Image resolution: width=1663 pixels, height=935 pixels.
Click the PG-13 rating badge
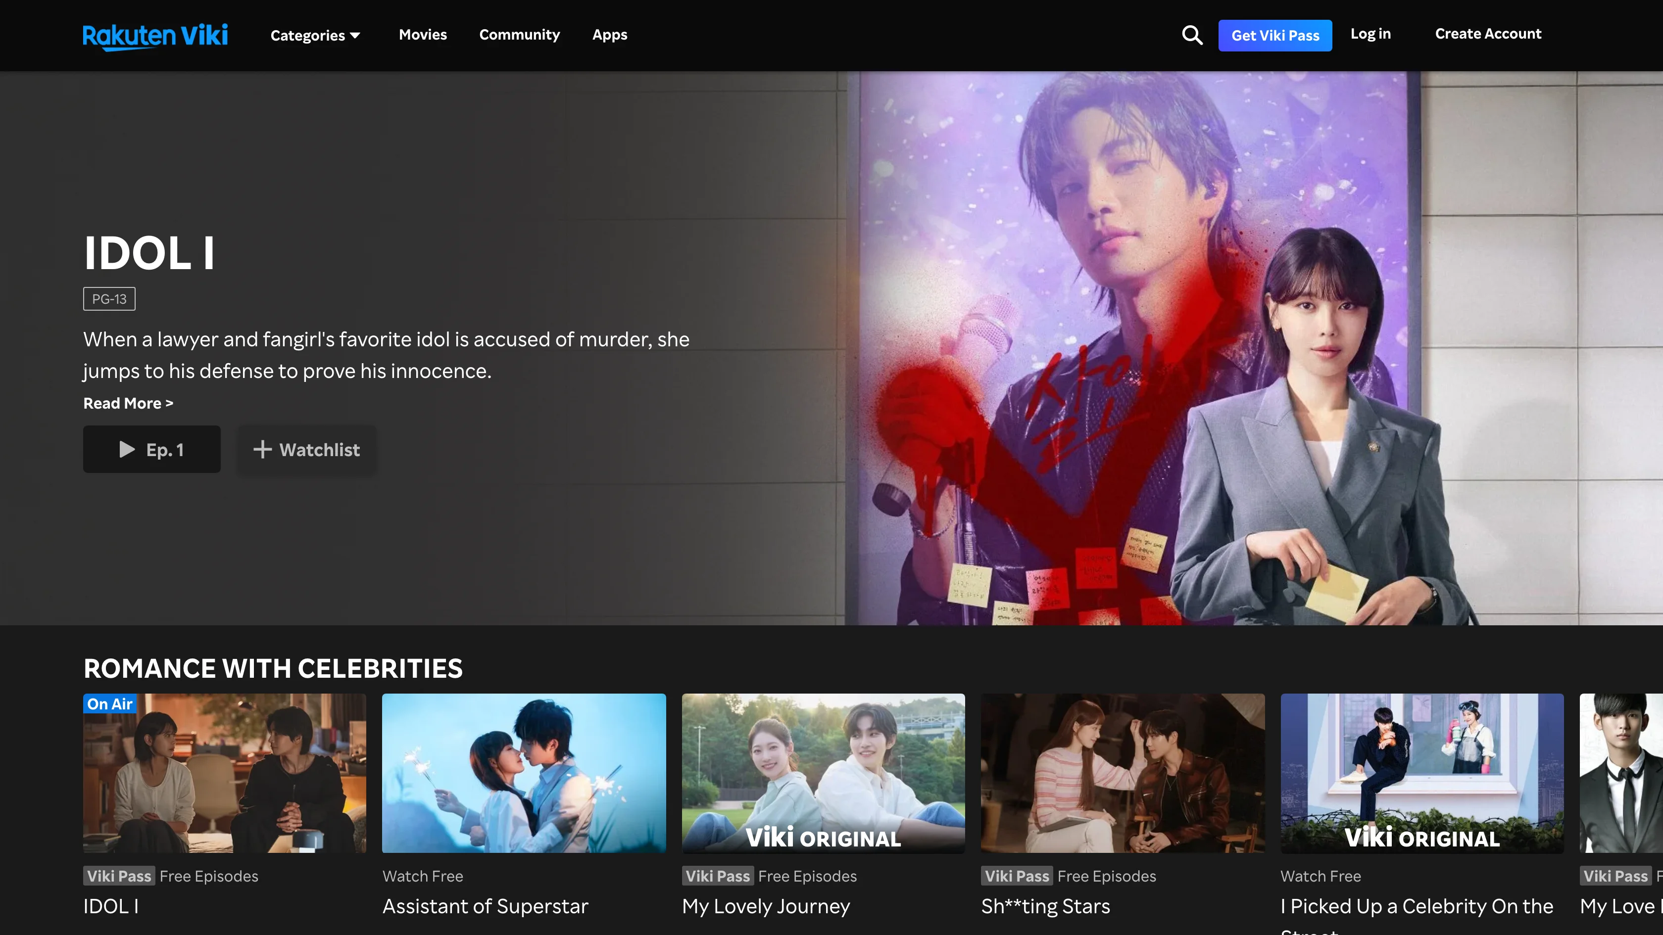(109, 299)
